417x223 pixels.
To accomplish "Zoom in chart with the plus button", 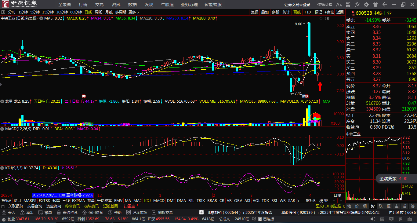I will [x=334, y=200].
